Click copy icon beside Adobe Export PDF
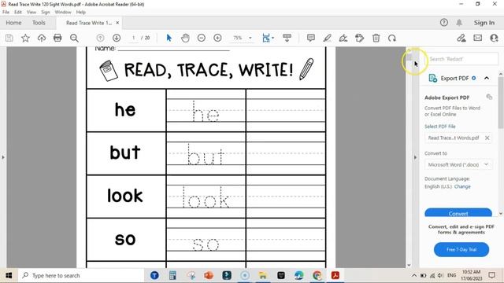This screenshot has width=504, height=283. [489, 97]
